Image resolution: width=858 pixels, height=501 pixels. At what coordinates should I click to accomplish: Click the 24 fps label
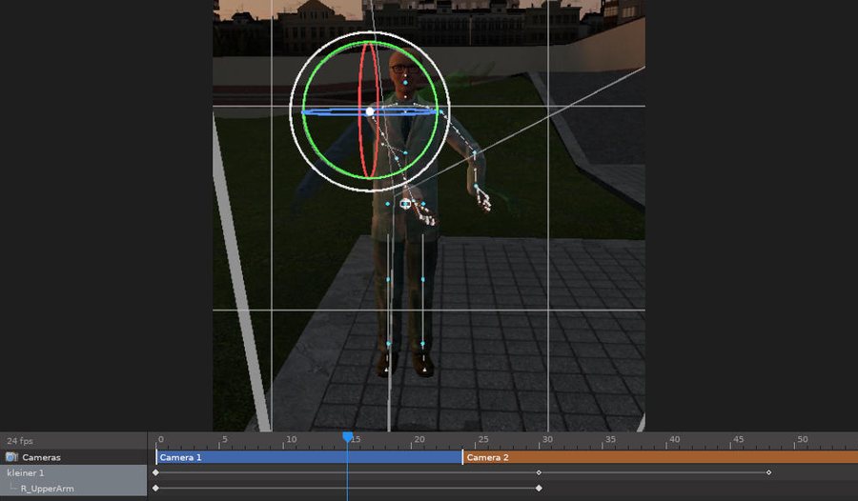[x=20, y=441]
